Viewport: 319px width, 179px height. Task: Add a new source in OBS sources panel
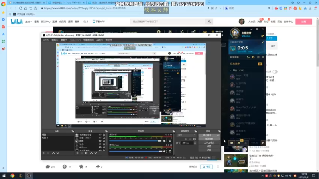[77, 153]
